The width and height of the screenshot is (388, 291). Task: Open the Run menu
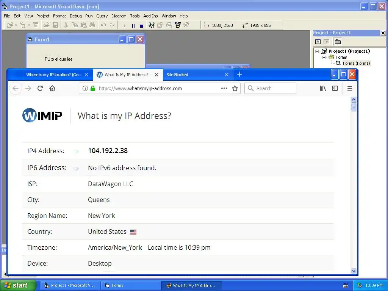(x=89, y=16)
